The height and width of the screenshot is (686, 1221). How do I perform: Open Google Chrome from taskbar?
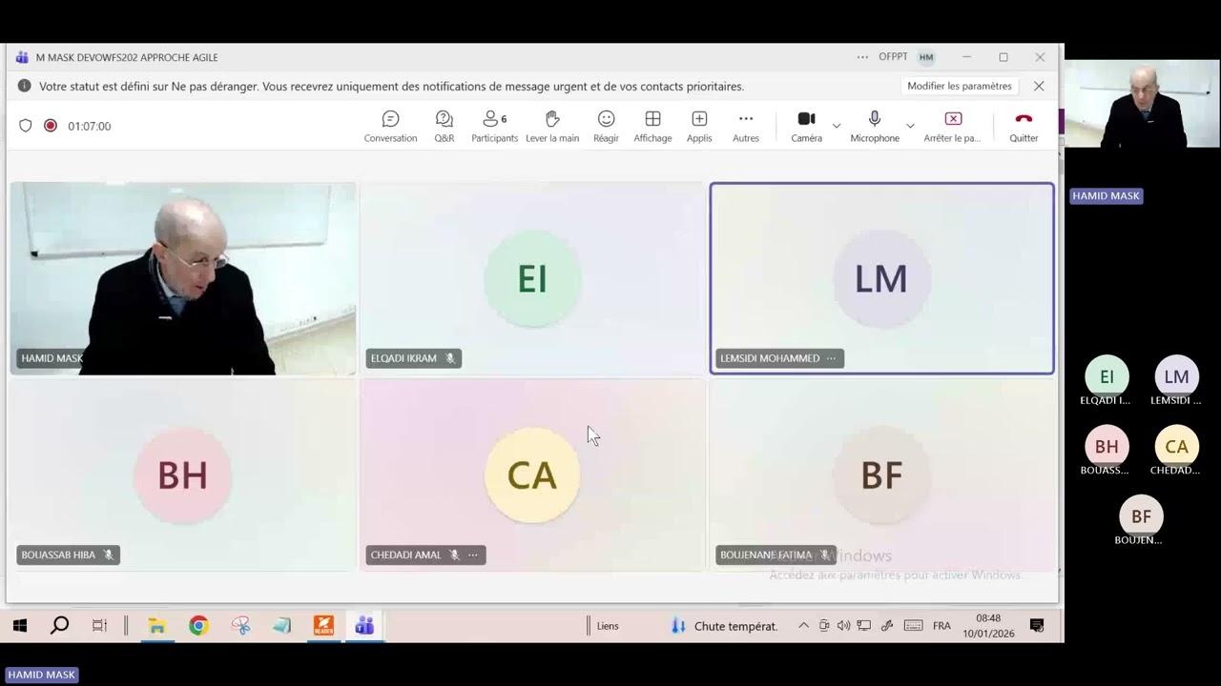(x=198, y=626)
